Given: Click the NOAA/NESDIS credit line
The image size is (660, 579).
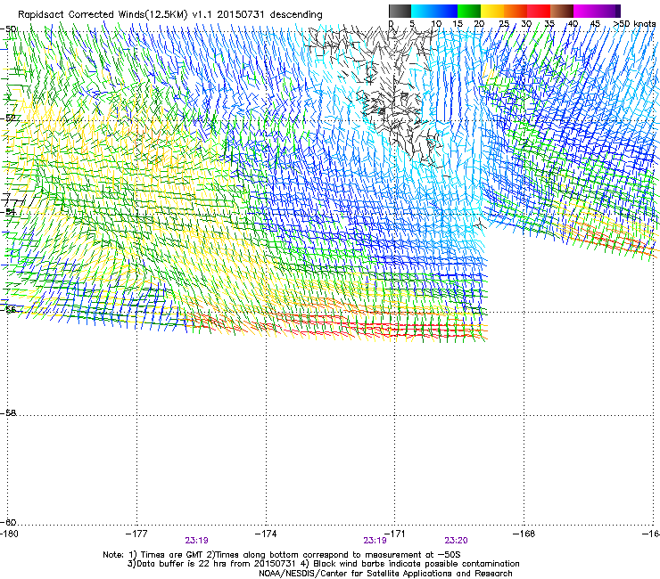Looking at the screenshot, I should click(385, 574).
